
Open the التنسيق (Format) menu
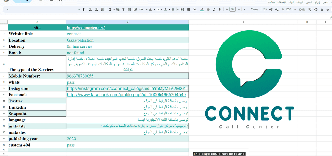310,2
